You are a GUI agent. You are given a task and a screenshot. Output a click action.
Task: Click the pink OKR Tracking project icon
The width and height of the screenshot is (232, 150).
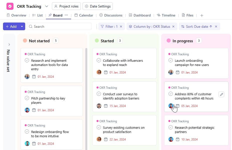pyautogui.click(x=10, y=6)
